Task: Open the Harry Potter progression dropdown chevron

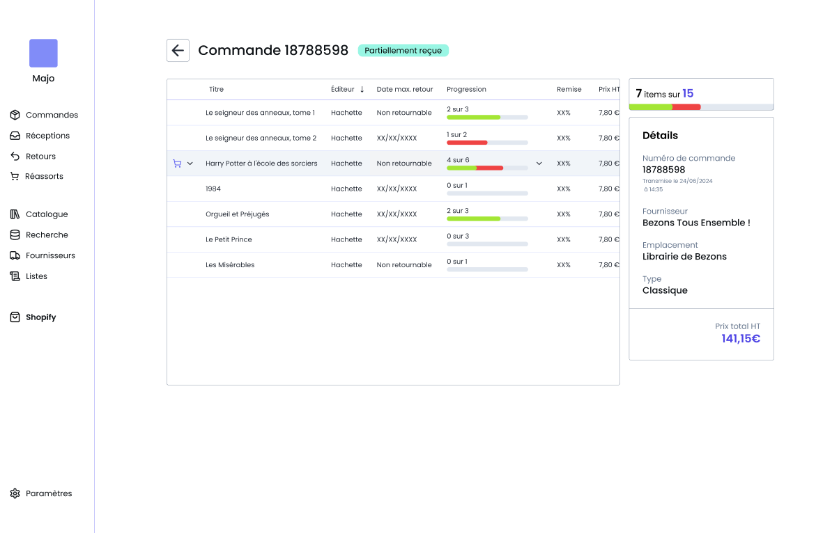Action: 539,164
